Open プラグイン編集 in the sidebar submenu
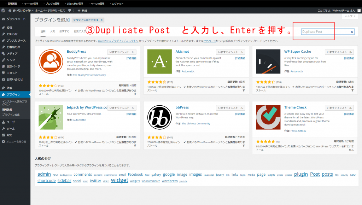 (11, 115)
